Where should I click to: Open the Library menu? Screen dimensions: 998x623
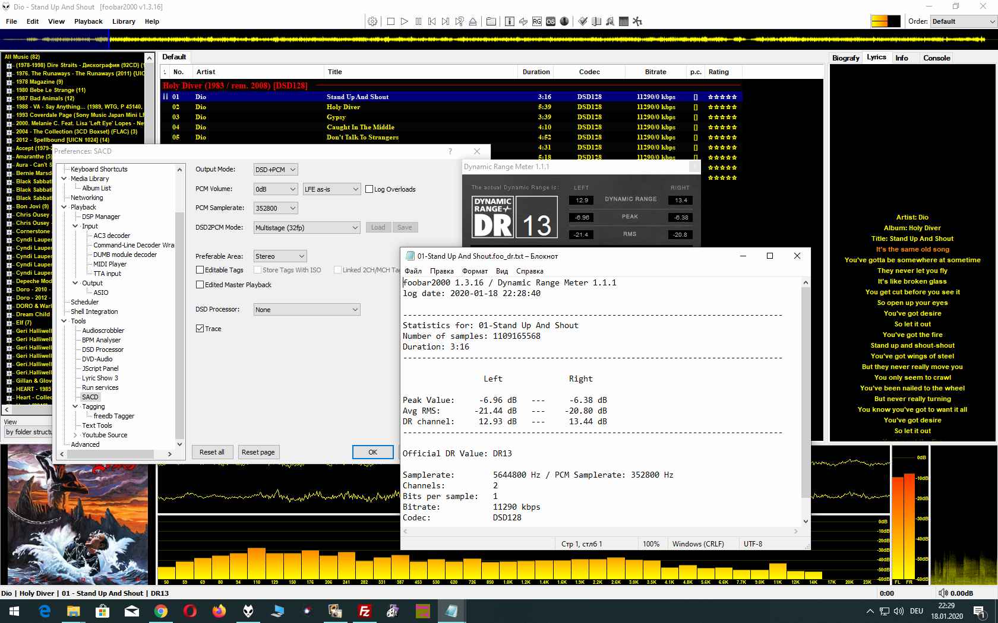coord(124,21)
